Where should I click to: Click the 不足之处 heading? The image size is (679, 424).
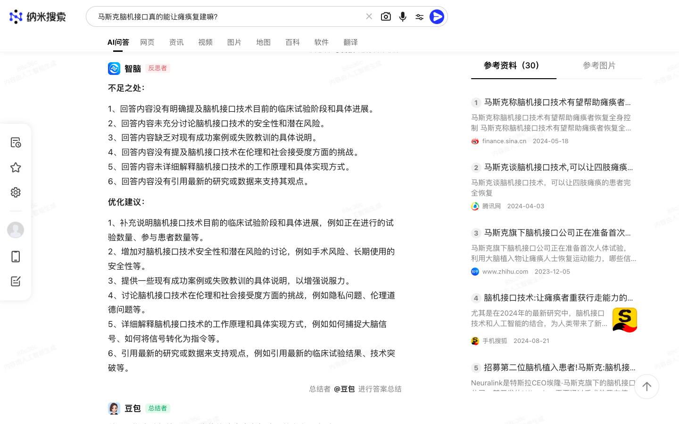(126, 88)
